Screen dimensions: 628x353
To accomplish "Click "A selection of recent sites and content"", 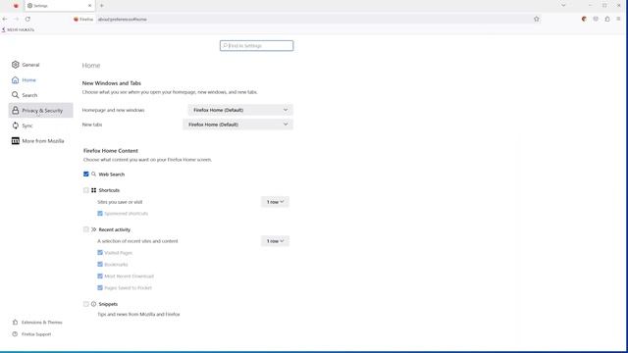I will [137, 241].
